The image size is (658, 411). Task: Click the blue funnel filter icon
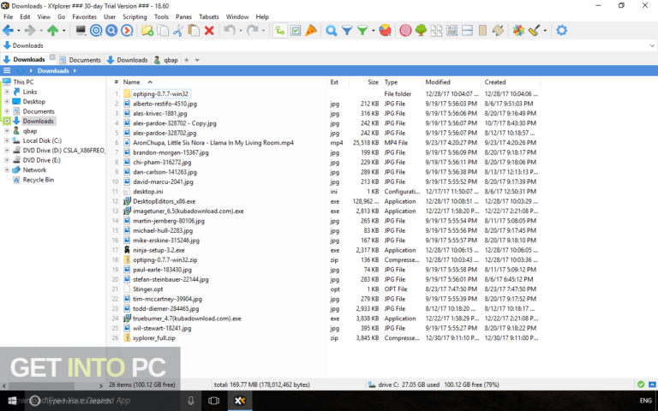pyautogui.click(x=347, y=30)
